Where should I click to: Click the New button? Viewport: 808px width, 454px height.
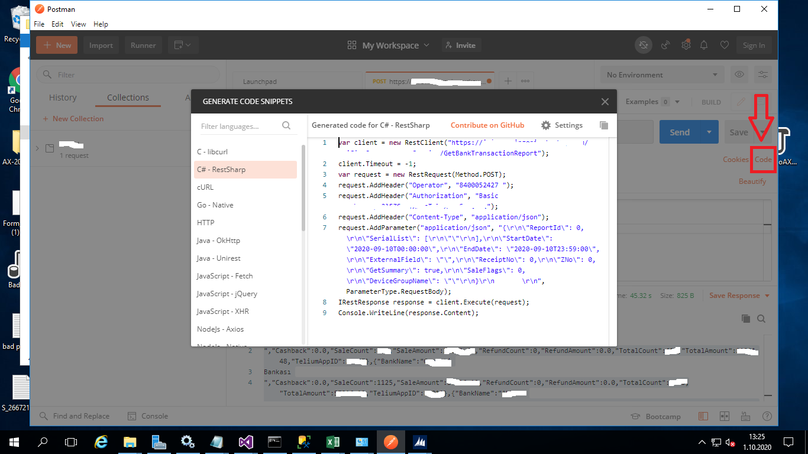[x=57, y=45]
